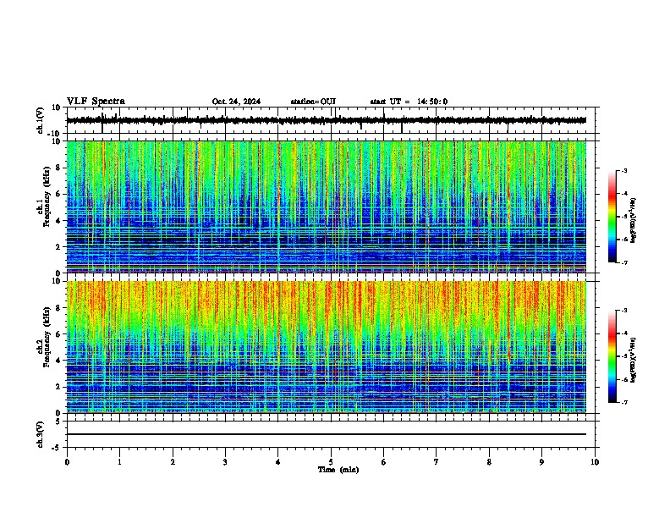
Task: Click the "-3" label on ch.2 colorbar
Action: coord(624,311)
